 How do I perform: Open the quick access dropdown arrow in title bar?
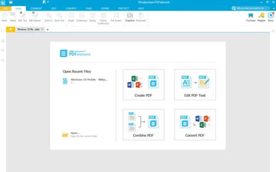(x=48, y=2)
